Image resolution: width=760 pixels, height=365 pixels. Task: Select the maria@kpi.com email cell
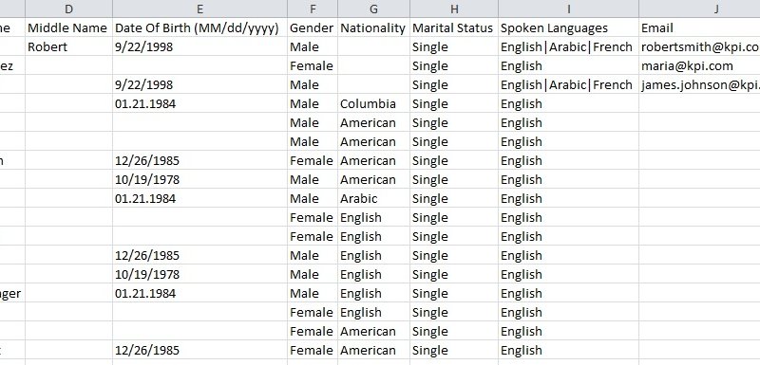click(699, 65)
